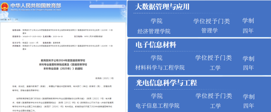Open the 公开 breadcrumb link
This screenshot has width=271, height=112.
click(16, 20)
